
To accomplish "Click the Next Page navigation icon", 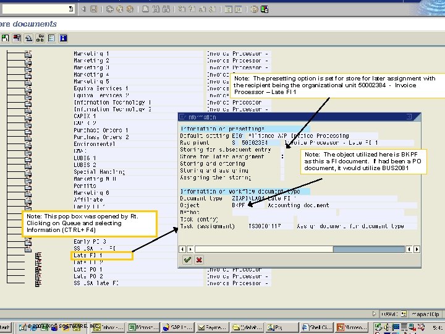I will (x=202, y=9).
